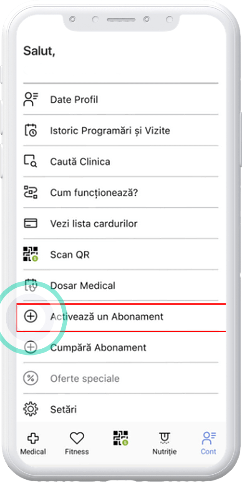Tap the Salut greeting header

click(39, 51)
